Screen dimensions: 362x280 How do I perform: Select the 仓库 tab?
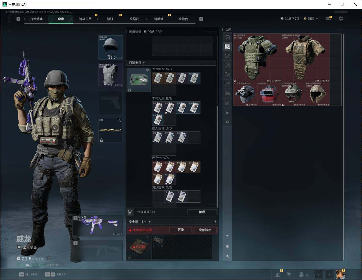(61, 19)
